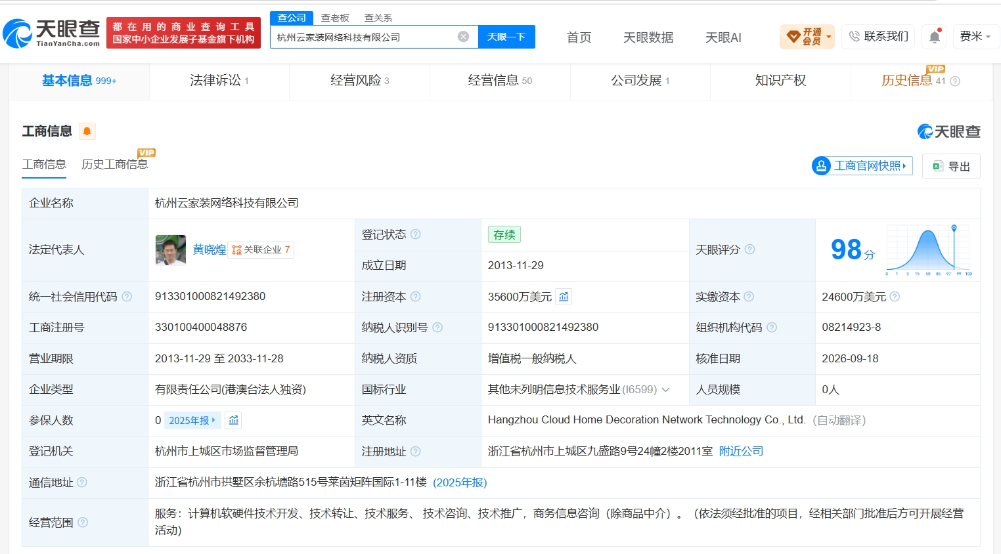Open the 经营信息 section tab
The height and width of the screenshot is (554, 1001).
click(x=500, y=81)
